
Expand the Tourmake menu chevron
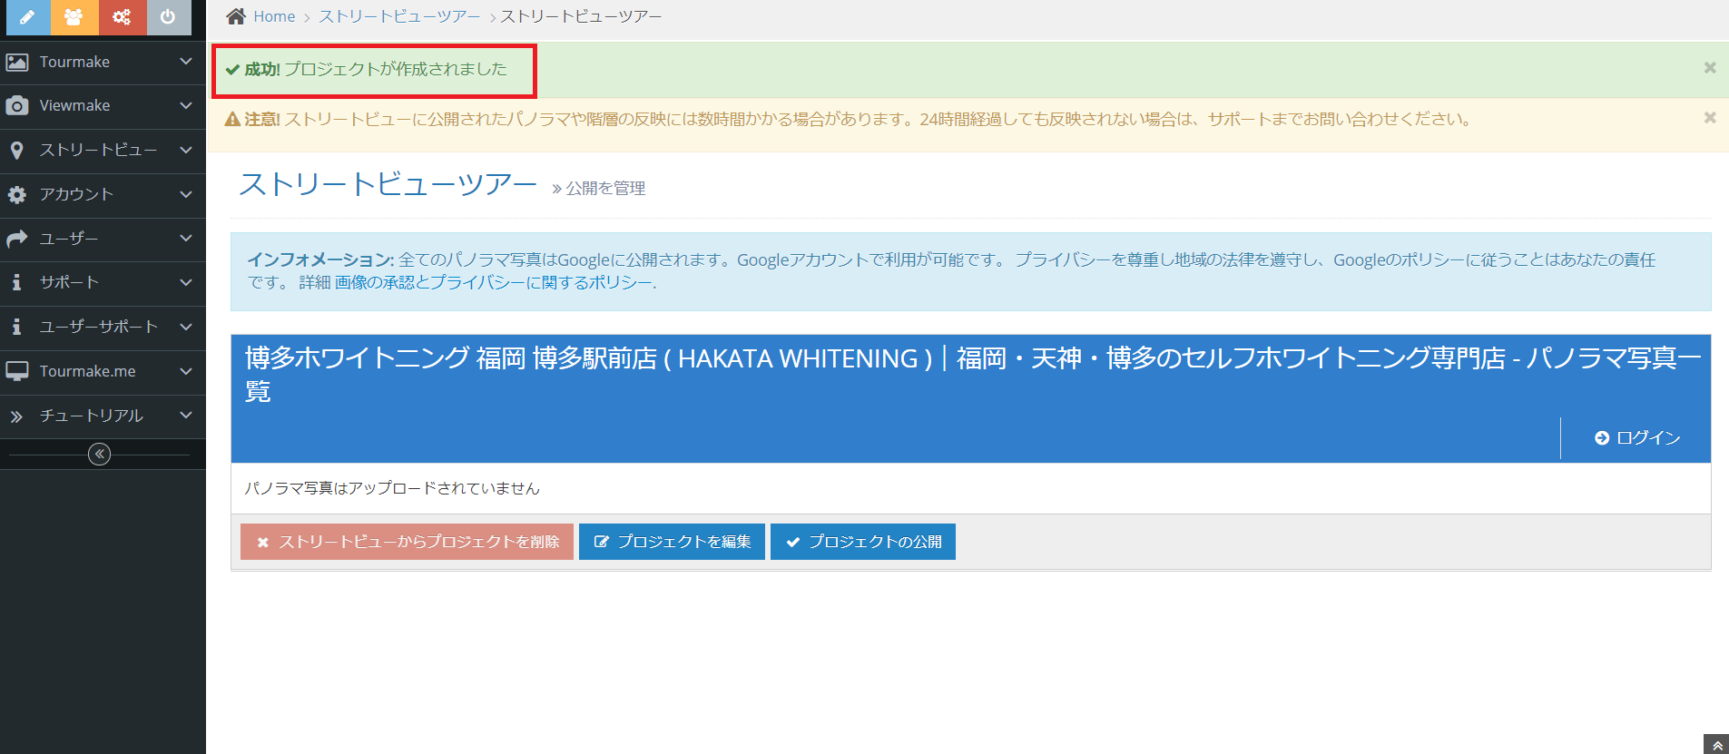[186, 62]
